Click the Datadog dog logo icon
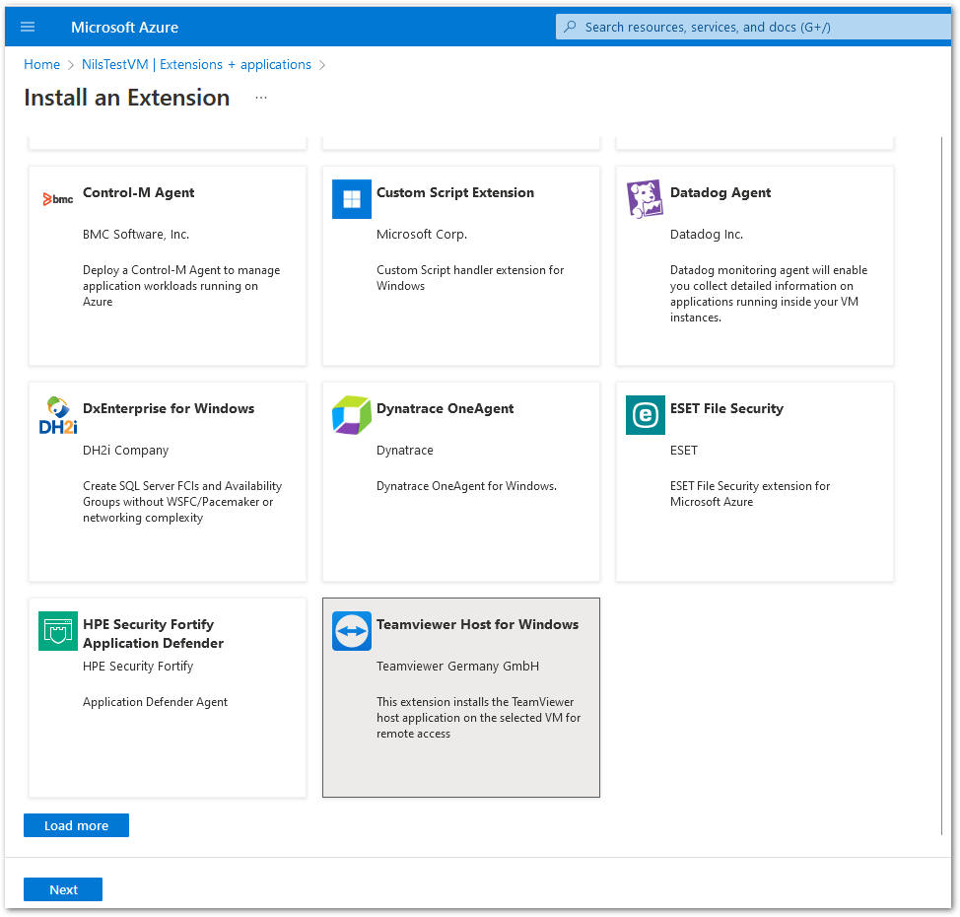960x917 pixels. click(x=645, y=199)
